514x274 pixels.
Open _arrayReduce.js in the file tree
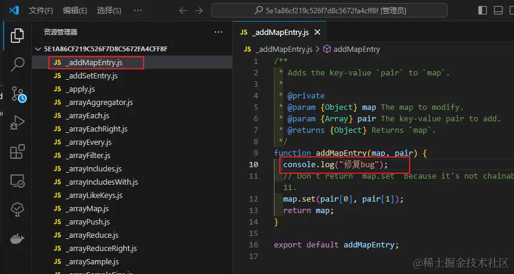(132, 235)
